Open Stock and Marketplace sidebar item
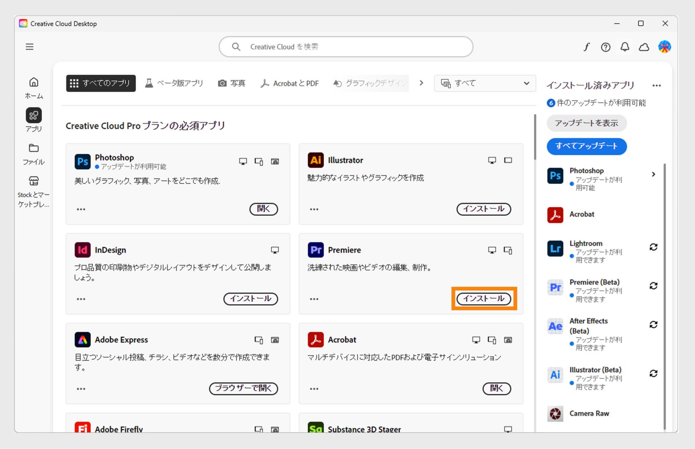Image resolution: width=695 pixels, height=449 pixels. 34,192
